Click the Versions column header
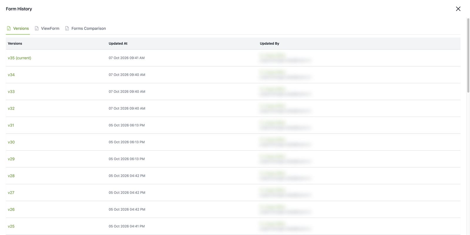This screenshot has width=470, height=235. pos(15,43)
